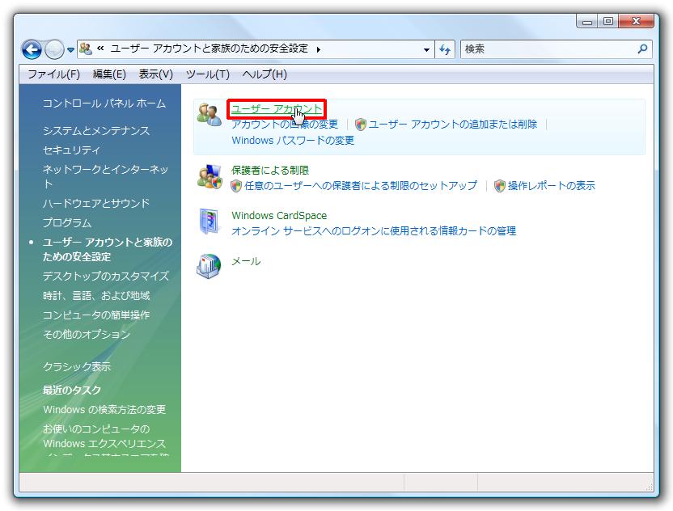Image resolution: width=673 pixels, height=511 pixels.
Task: Click the User Accounts (ユーザー アカウント) category icon
Action: pos(209,115)
